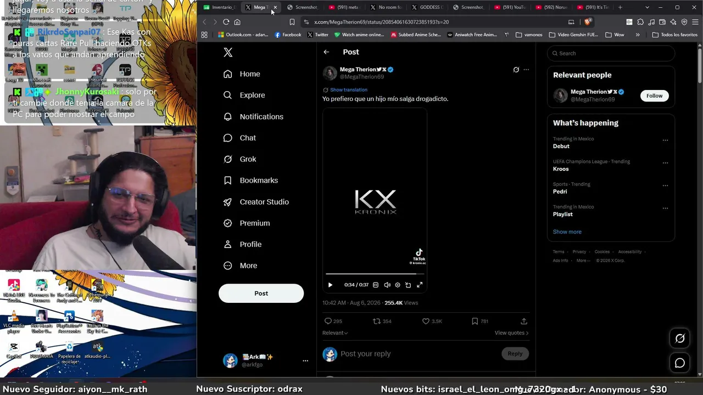Bookmark this page in the address bar
The height and width of the screenshot is (395, 703).
292,22
